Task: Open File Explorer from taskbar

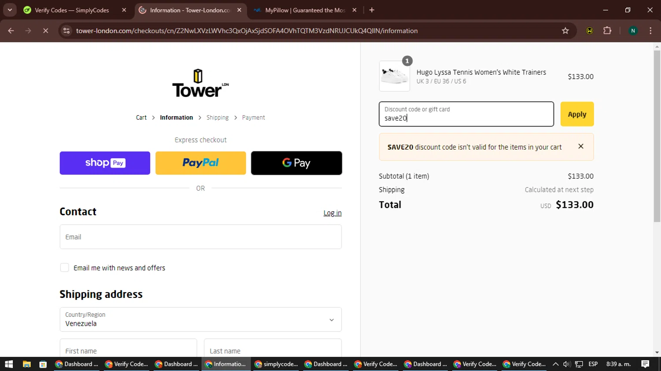Action: [x=26, y=364]
